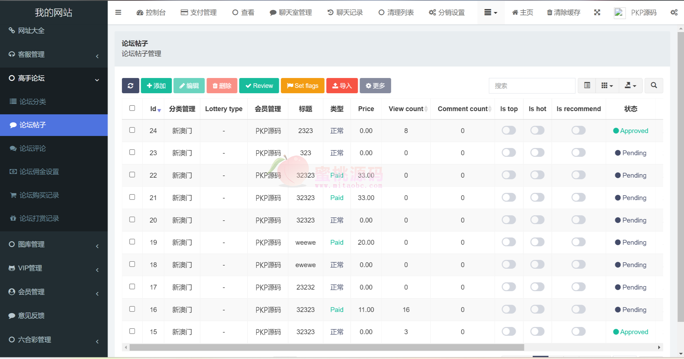Click the hamburger sidebar toggle icon

(118, 12)
